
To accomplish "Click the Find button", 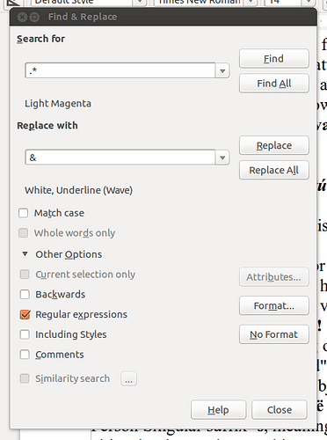I will tap(274, 59).
